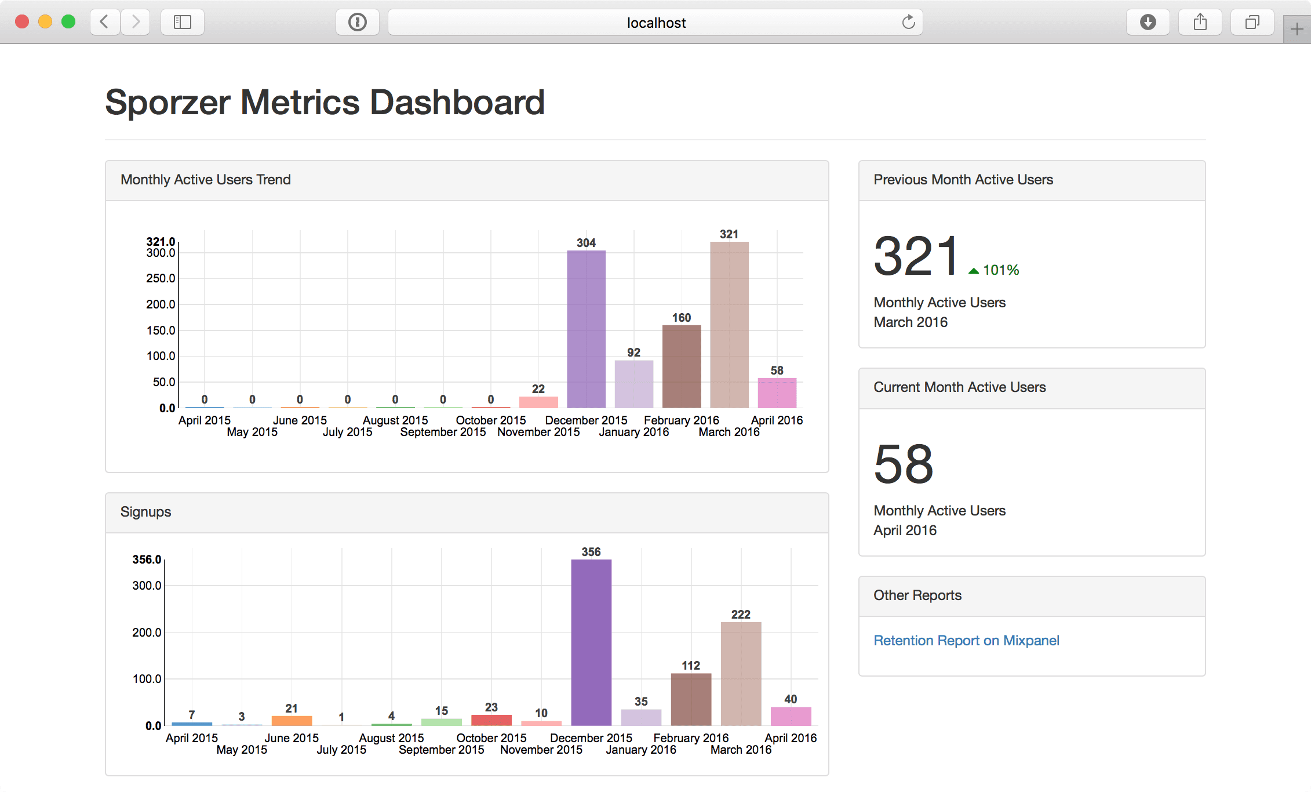
Task: Open a new tab with plus button
Action: click(x=1297, y=29)
